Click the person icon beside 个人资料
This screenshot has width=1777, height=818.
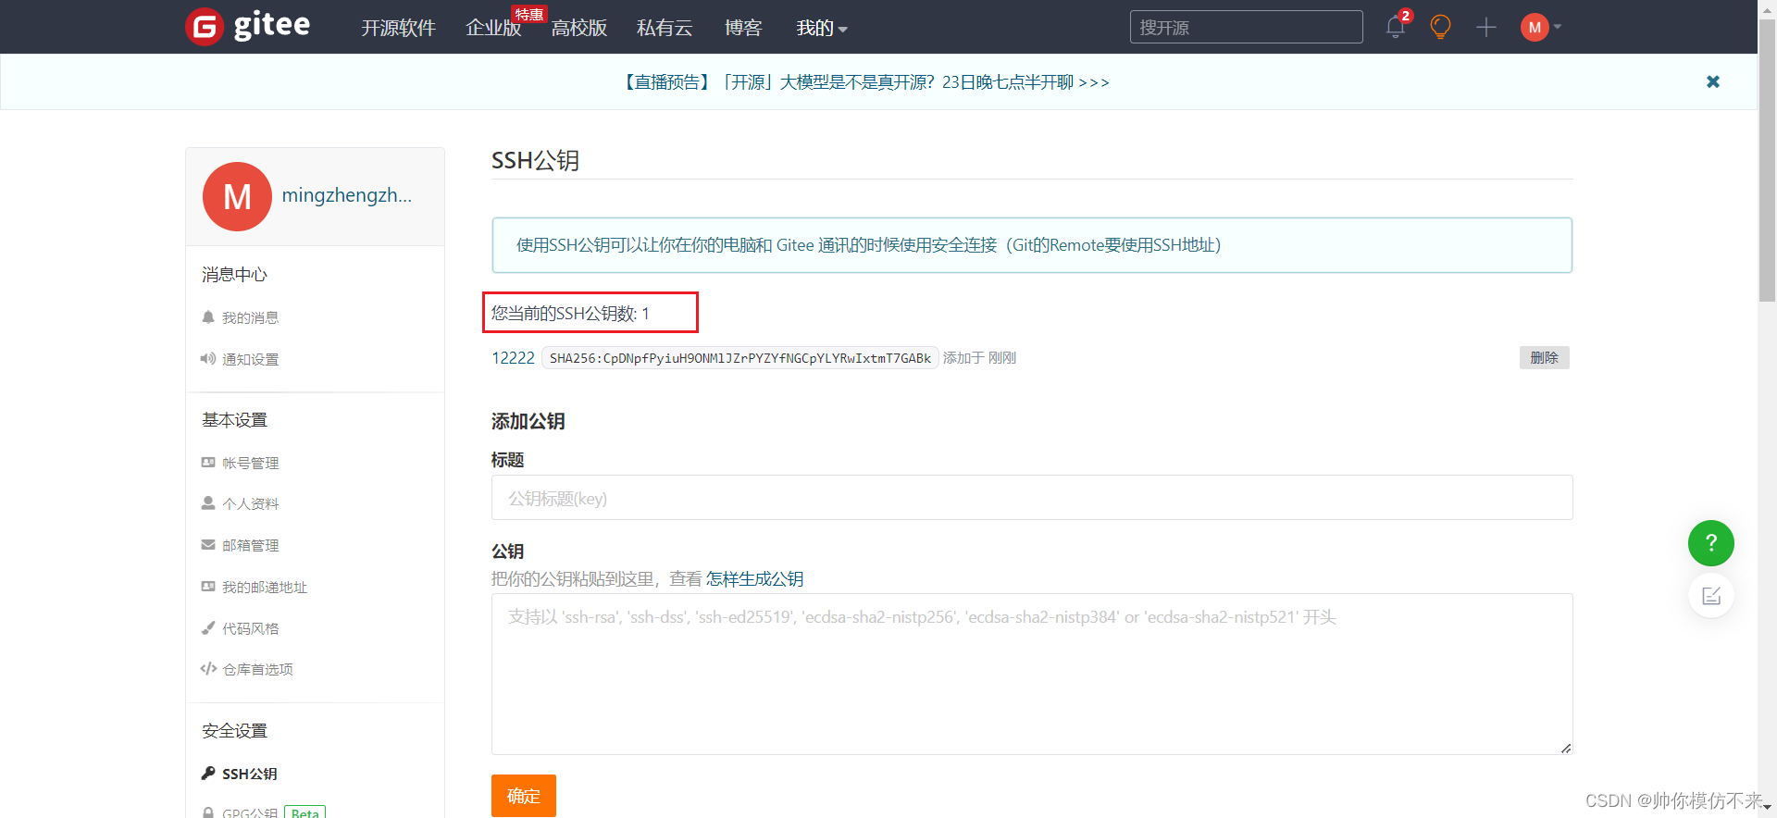pos(208,503)
